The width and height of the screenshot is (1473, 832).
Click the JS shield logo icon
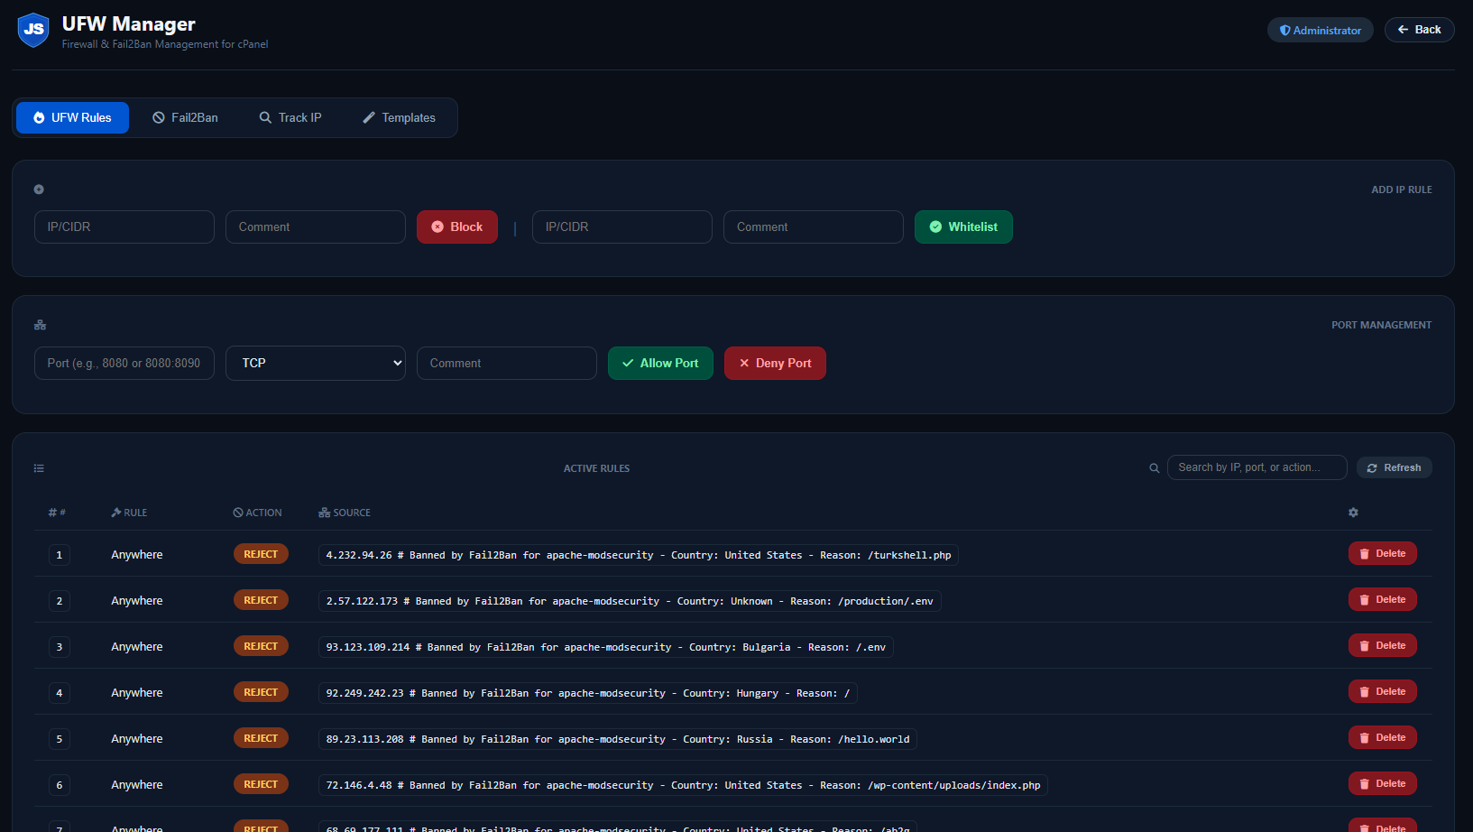click(33, 30)
